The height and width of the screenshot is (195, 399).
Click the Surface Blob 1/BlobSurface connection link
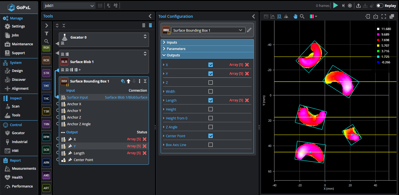[126, 97]
